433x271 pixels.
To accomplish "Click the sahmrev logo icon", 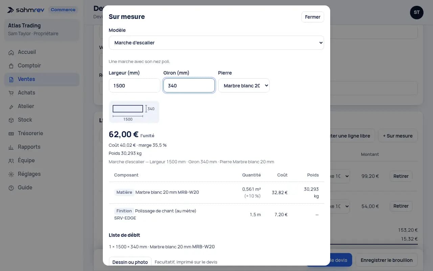I will [11, 10].
